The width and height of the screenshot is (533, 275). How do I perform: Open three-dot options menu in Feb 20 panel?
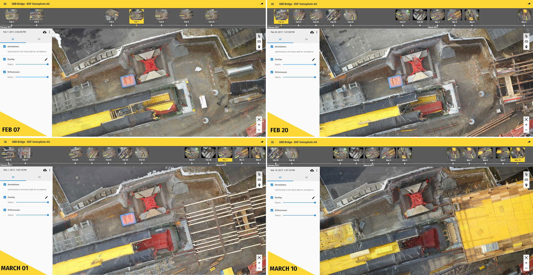316,32
